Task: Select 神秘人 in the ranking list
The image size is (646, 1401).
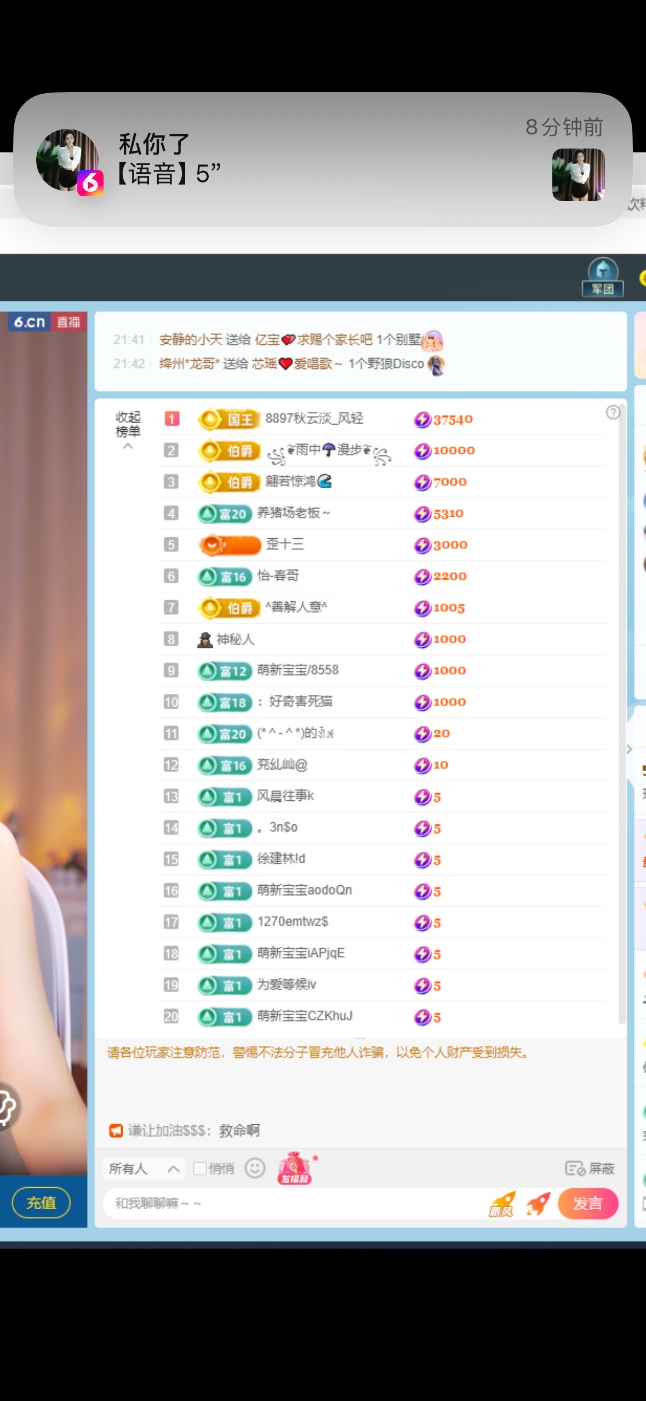Action: tap(235, 639)
